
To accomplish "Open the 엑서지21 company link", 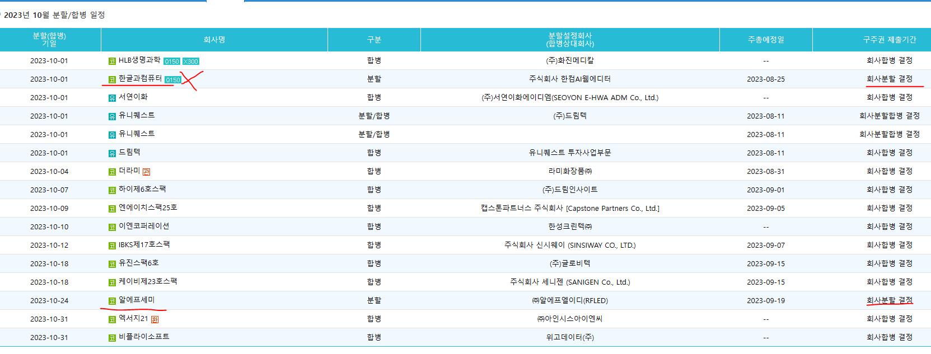I will 133,318.
